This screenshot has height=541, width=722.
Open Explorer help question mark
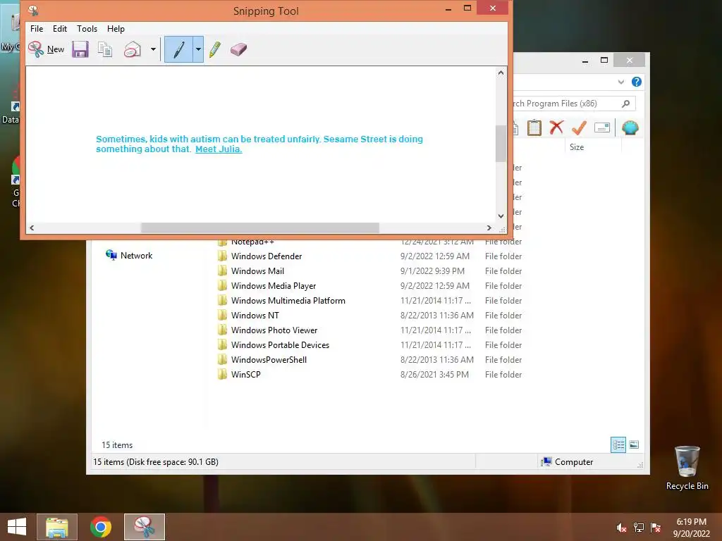tap(637, 82)
